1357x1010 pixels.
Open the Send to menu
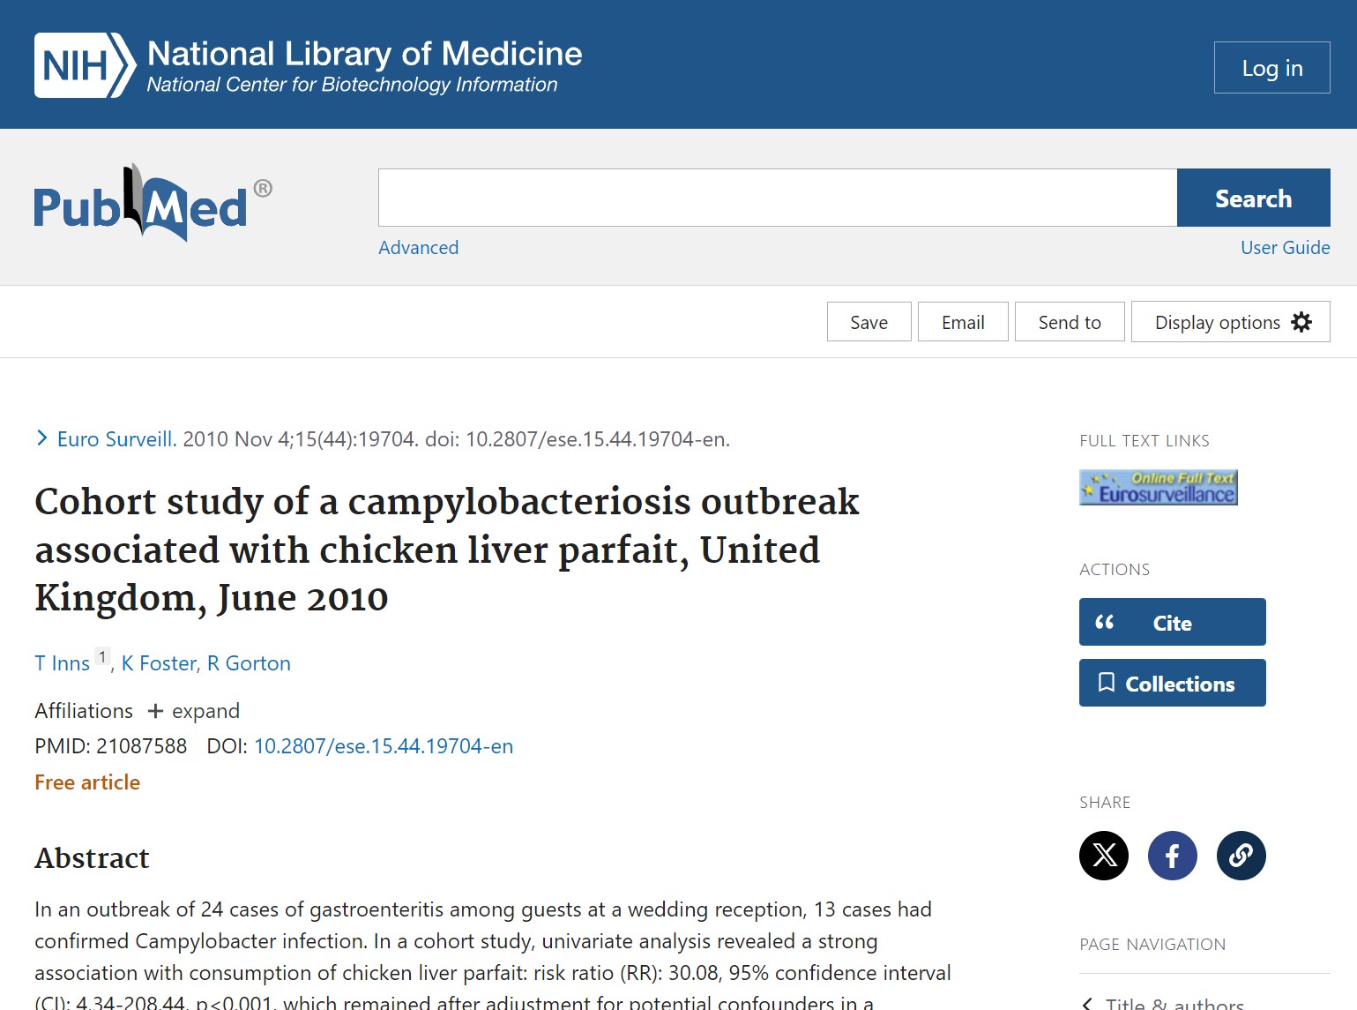(1070, 321)
